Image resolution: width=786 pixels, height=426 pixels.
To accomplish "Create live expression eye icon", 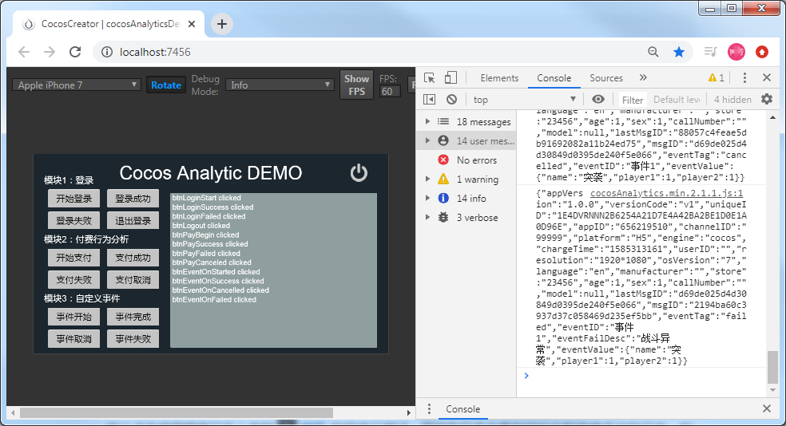I will pyautogui.click(x=598, y=99).
